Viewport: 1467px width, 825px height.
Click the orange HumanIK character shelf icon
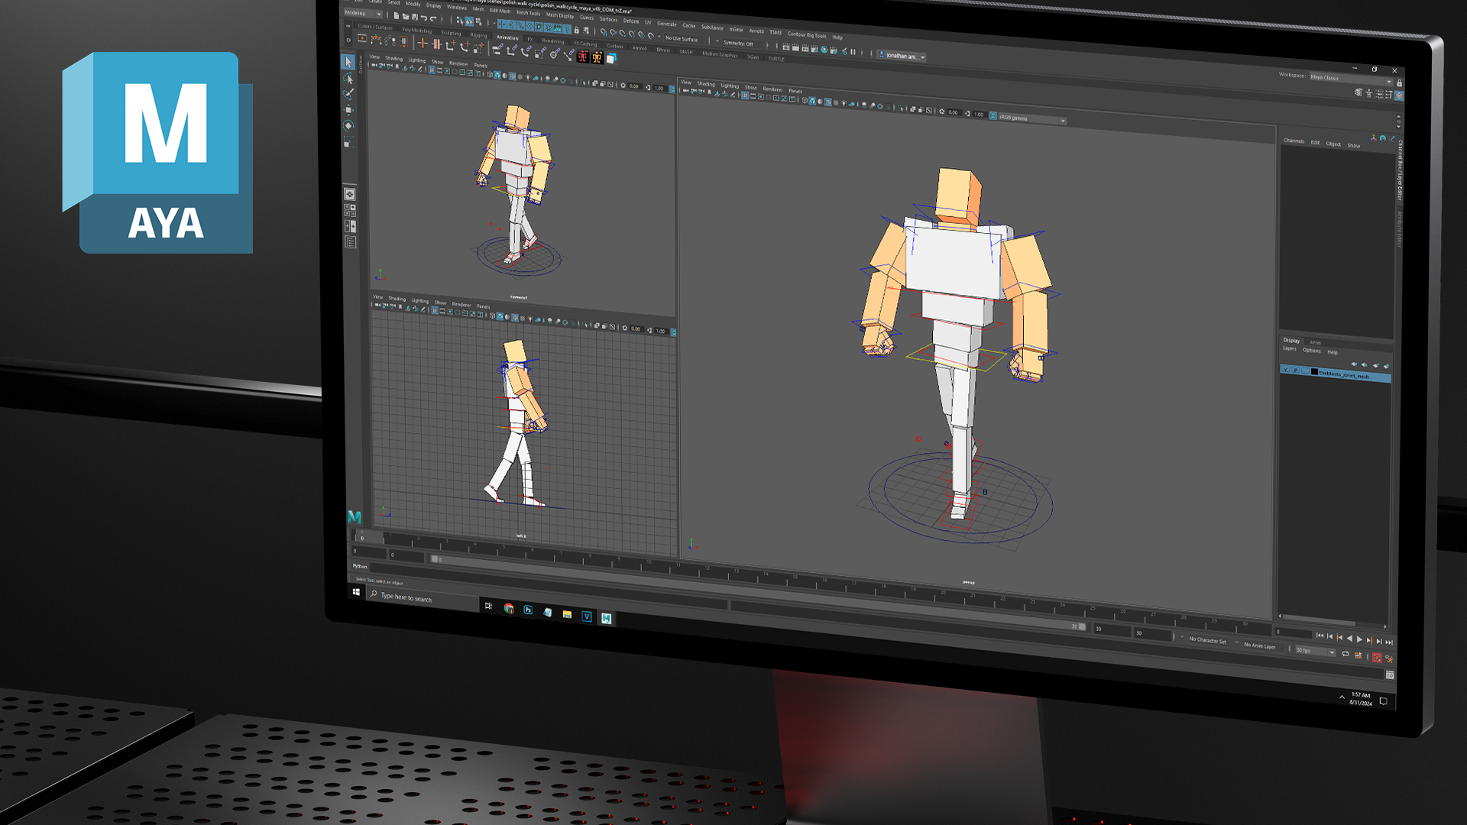point(597,57)
